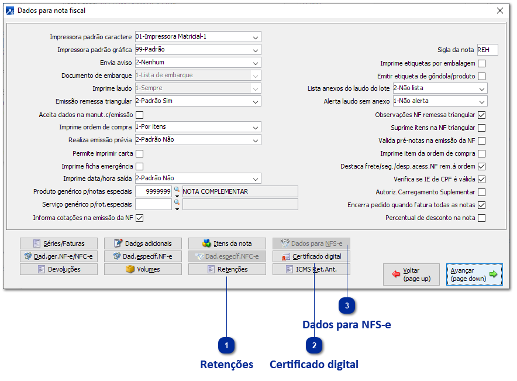The height and width of the screenshot is (381, 517).
Task: Enable Suprime itens na NF triangular
Action: point(481,128)
